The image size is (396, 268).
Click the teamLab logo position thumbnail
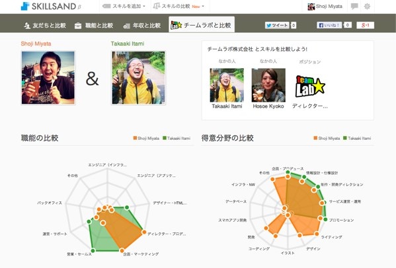(x=310, y=86)
